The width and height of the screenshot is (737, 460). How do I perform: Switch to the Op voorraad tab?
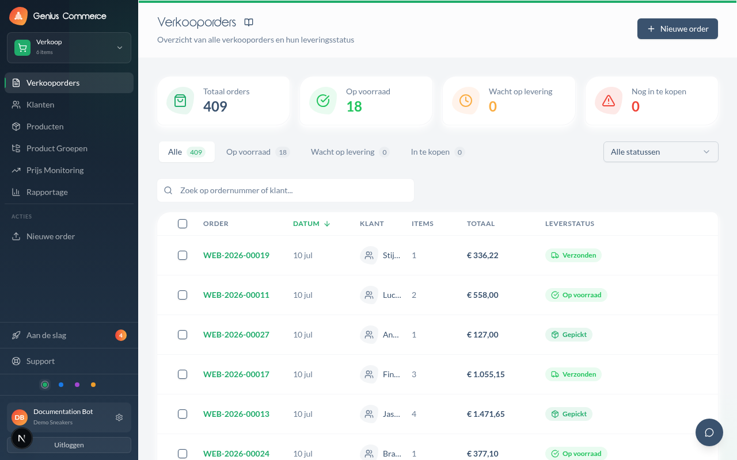pyautogui.click(x=257, y=152)
